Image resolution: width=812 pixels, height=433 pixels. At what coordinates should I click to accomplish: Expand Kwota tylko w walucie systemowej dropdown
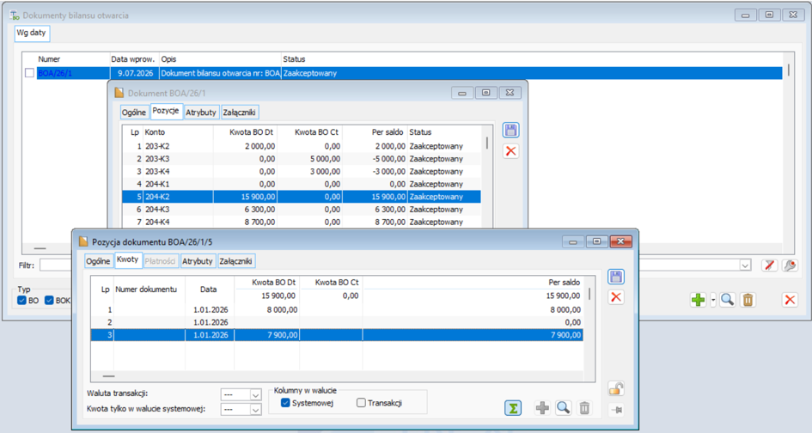255,410
